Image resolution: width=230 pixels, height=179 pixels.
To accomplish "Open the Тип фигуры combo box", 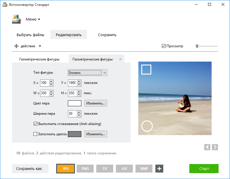I will click(x=87, y=73).
